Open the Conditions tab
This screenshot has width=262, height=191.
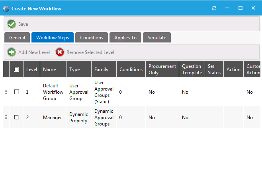[x=92, y=38]
